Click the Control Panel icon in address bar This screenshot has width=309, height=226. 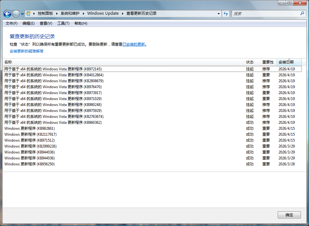pyautogui.click(x=28, y=13)
